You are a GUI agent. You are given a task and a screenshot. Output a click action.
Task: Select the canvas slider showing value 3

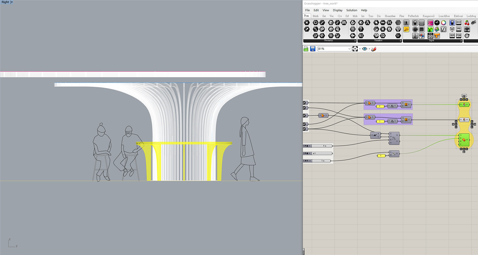(x=317, y=161)
